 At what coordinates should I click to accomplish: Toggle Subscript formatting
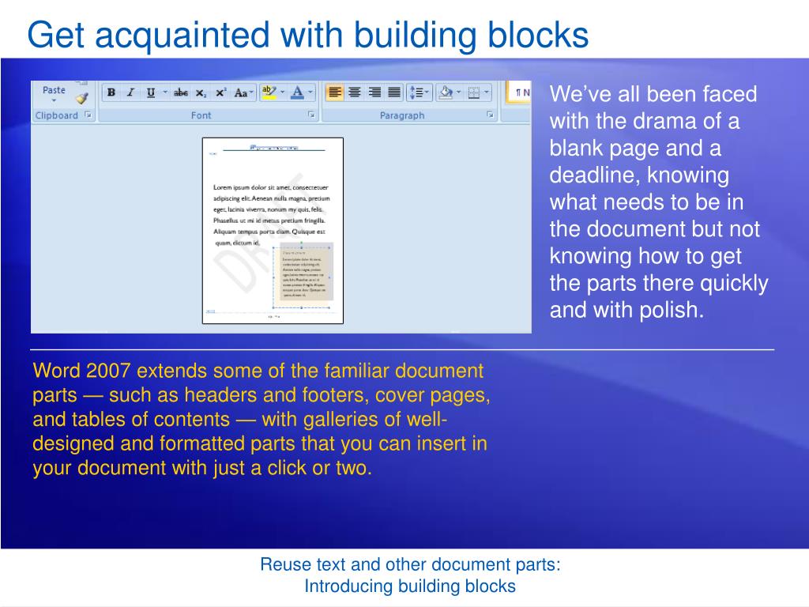[x=201, y=93]
